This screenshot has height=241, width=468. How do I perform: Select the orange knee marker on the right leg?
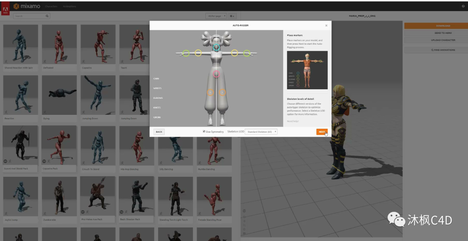222,93
